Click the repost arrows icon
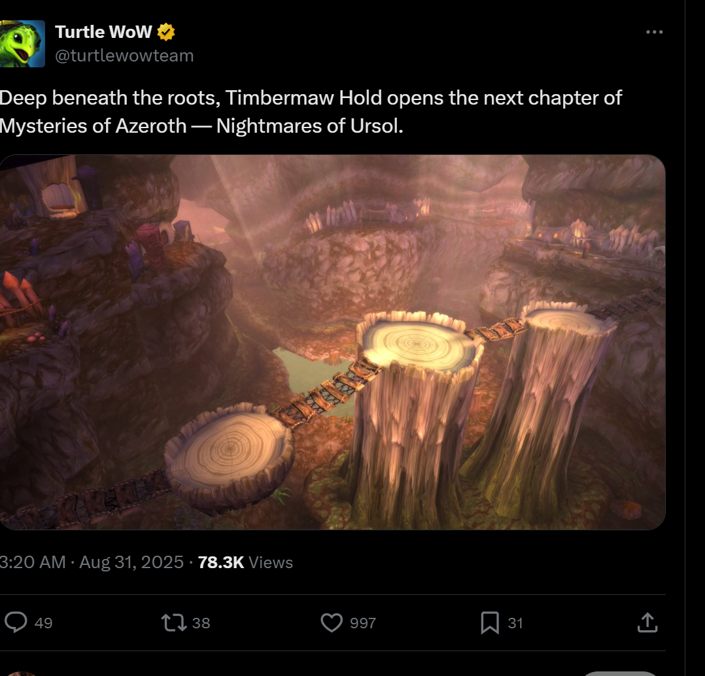 [x=173, y=622]
